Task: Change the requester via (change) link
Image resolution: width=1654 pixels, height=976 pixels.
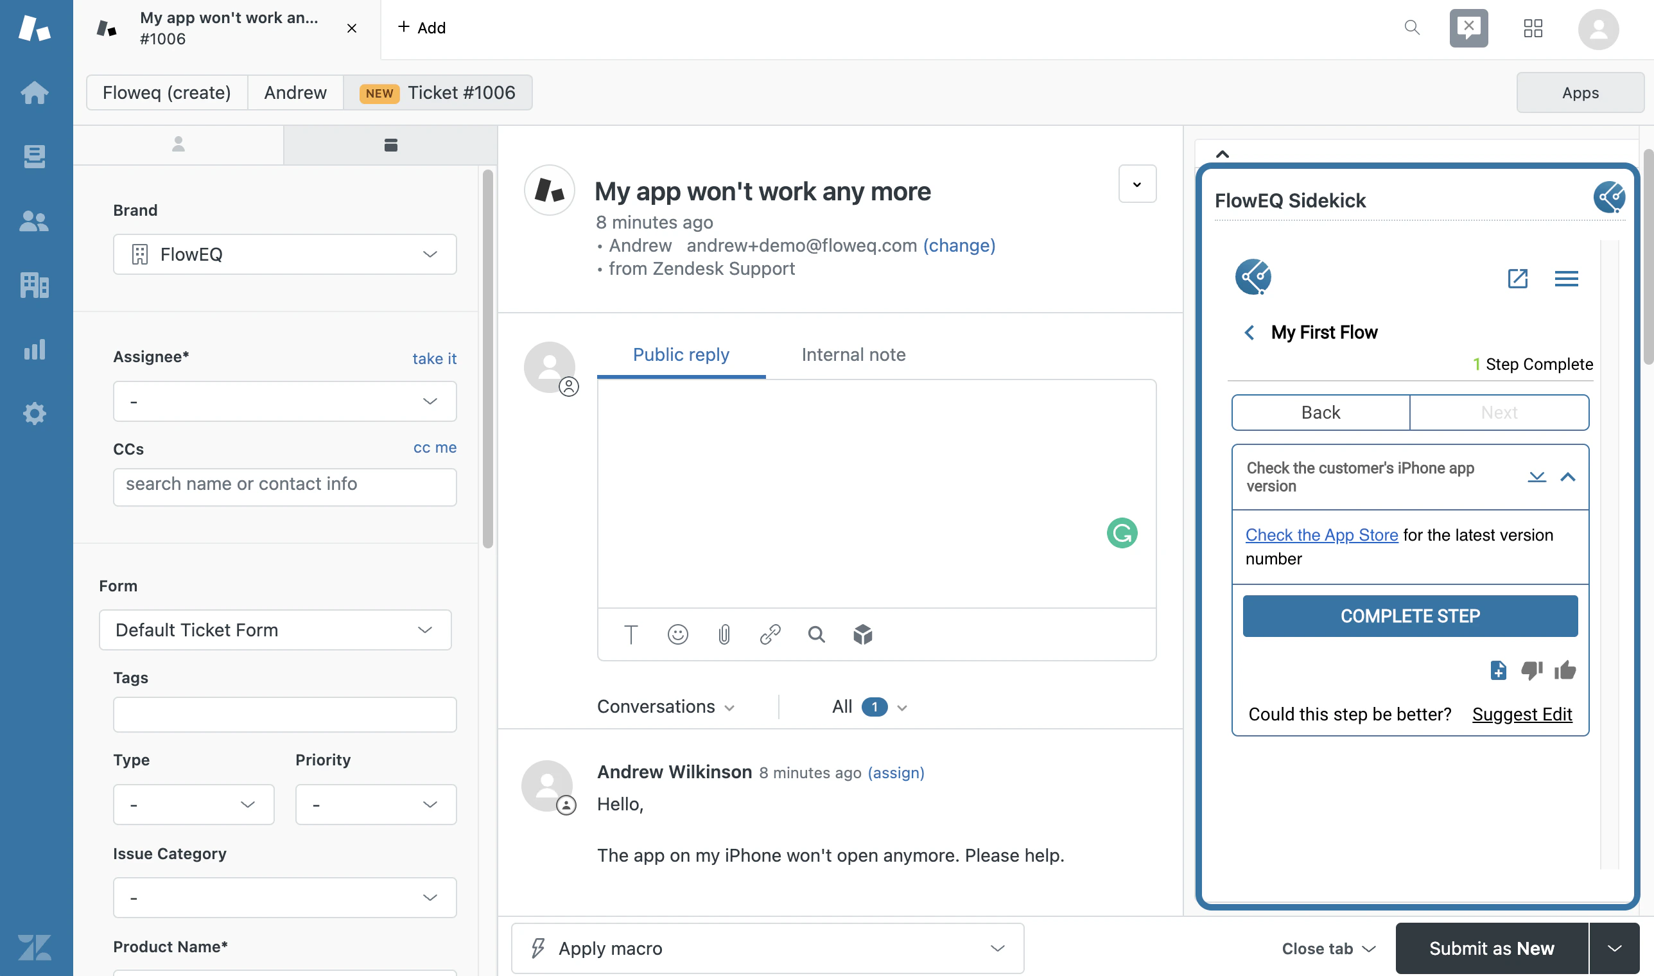Action: click(x=959, y=245)
